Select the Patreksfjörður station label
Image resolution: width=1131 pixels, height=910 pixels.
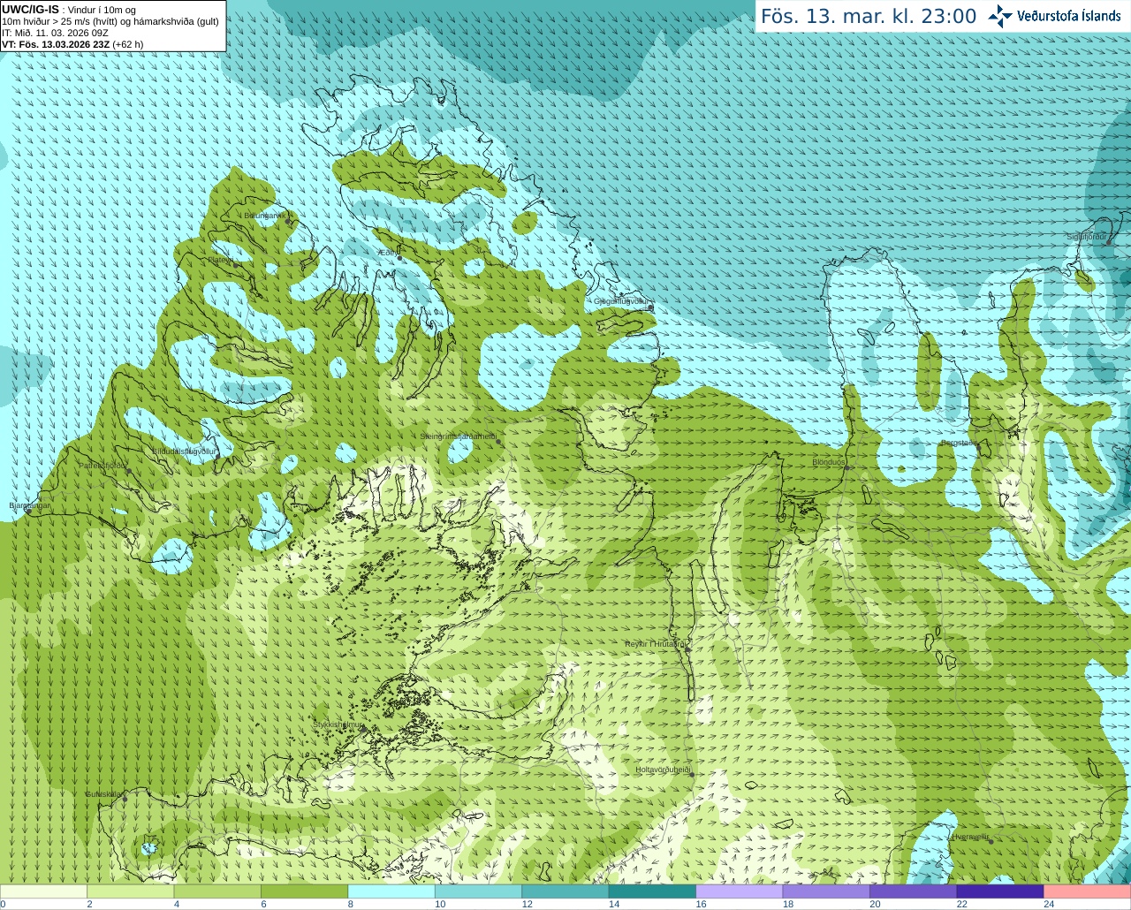(102, 465)
